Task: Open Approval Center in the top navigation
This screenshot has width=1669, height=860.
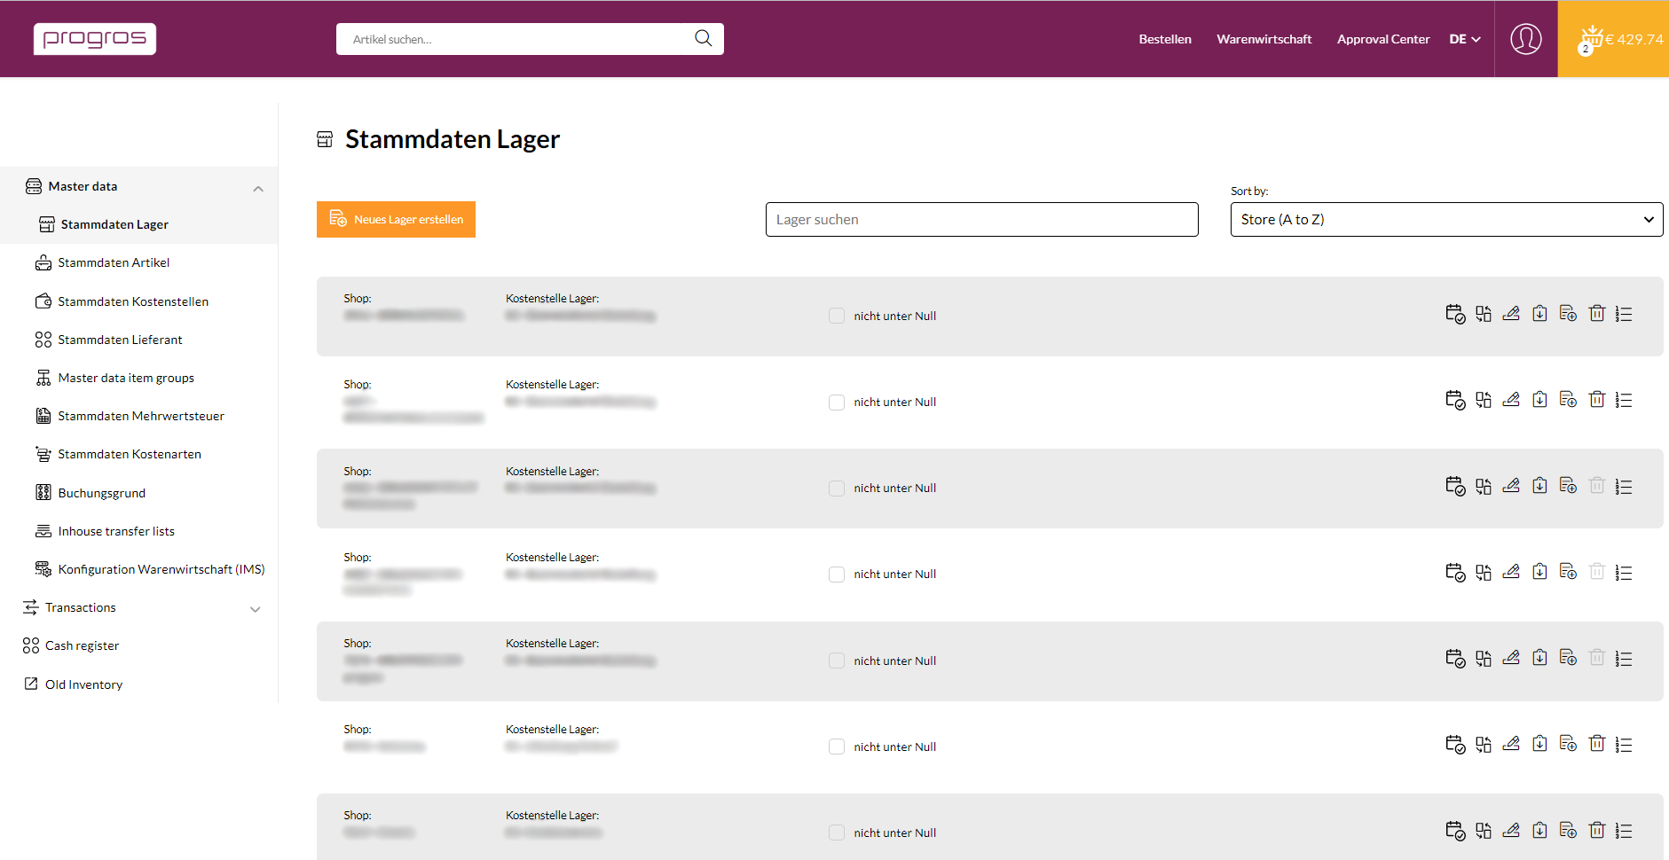Action: (1383, 39)
